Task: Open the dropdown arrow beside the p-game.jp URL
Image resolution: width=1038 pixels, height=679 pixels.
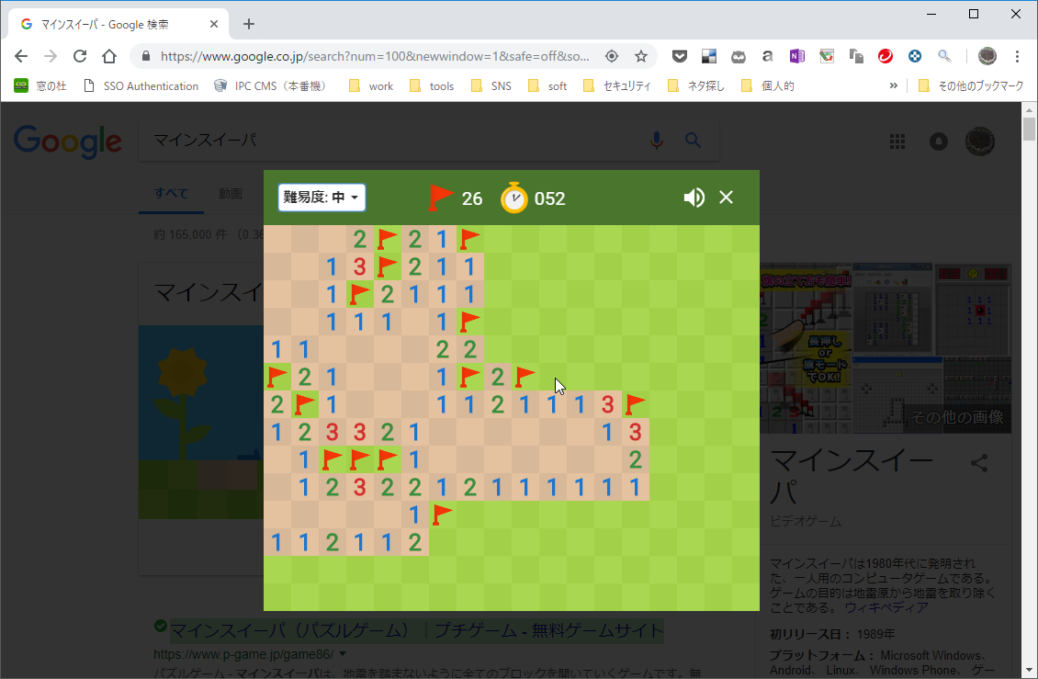Action: (341, 651)
